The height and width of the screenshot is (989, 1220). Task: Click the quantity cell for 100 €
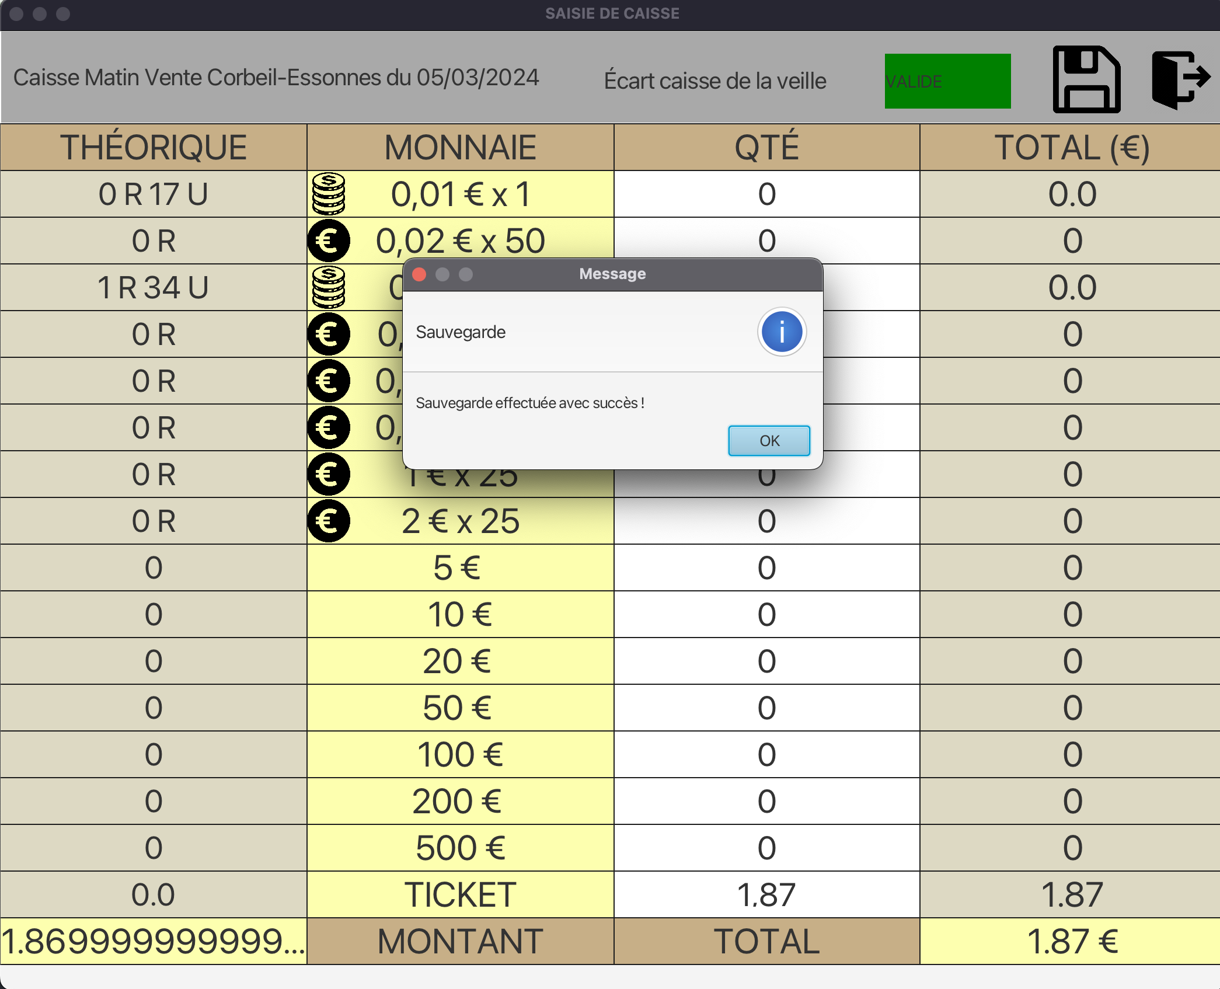[x=766, y=754]
